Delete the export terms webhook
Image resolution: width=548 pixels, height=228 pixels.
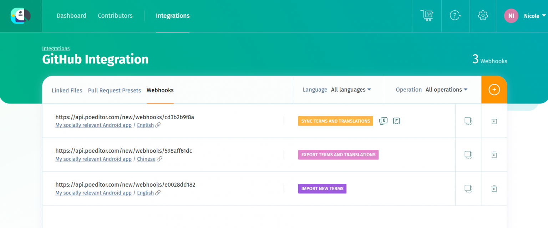tap(494, 155)
